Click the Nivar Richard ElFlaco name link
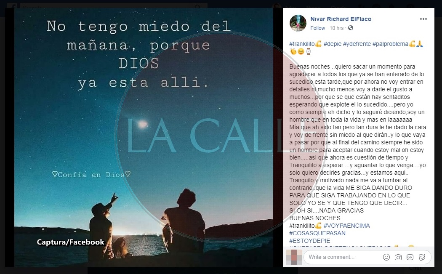442x274 pixels. (341, 19)
